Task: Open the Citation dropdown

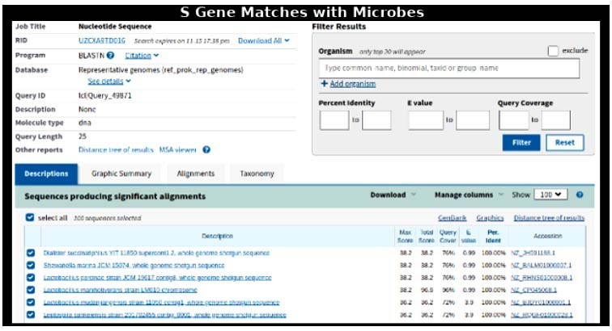Action: 142,56
